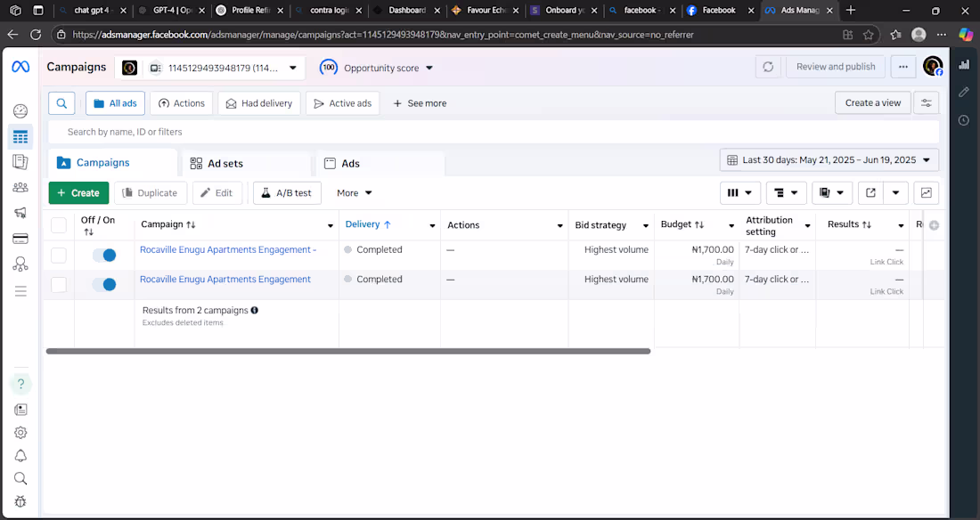Open Audiences people icon in sidebar

(x=20, y=188)
